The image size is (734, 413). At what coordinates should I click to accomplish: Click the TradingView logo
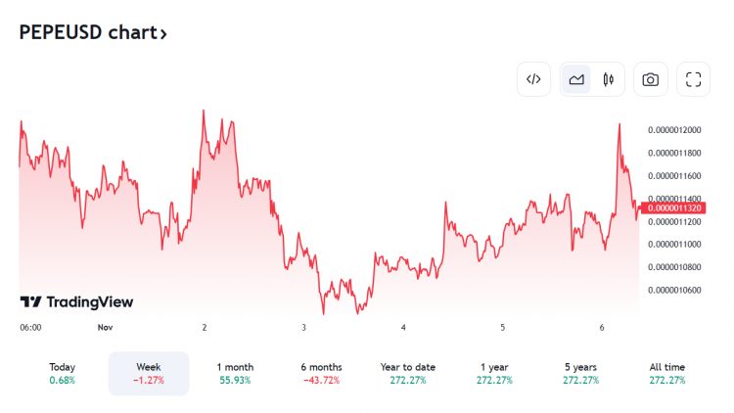pyautogui.click(x=76, y=302)
